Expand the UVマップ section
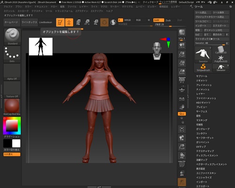The image size is (235, 188). 201,147
